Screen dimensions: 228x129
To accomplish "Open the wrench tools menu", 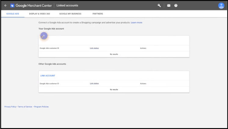I will point(159,6).
